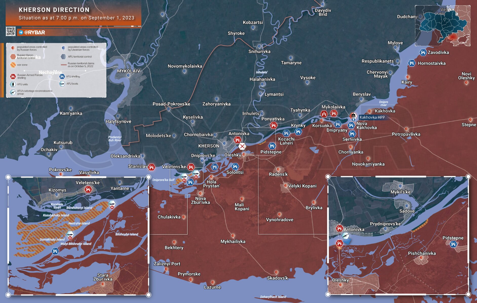477x303 pixels.
Task: Click the war zone striped legend swatch
Action: coord(13,65)
